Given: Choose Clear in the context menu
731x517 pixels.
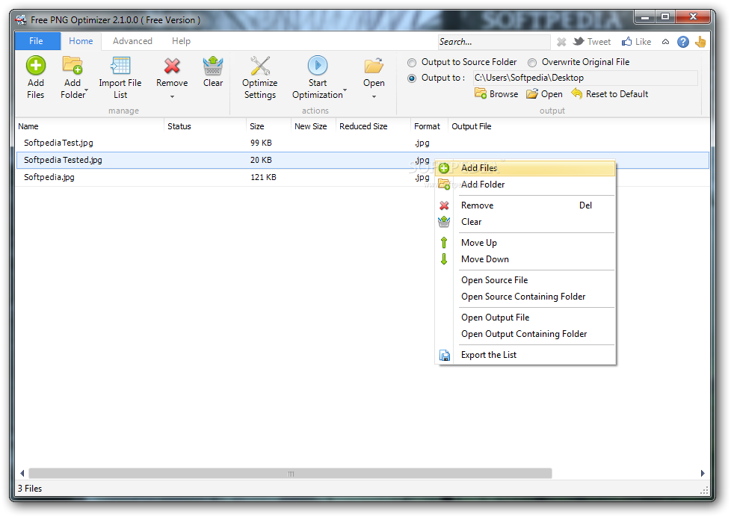Looking at the screenshot, I should click(x=525, y=222).
